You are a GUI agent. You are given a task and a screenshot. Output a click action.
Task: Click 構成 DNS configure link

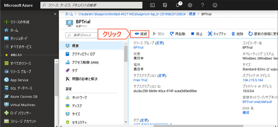(246, 113)
